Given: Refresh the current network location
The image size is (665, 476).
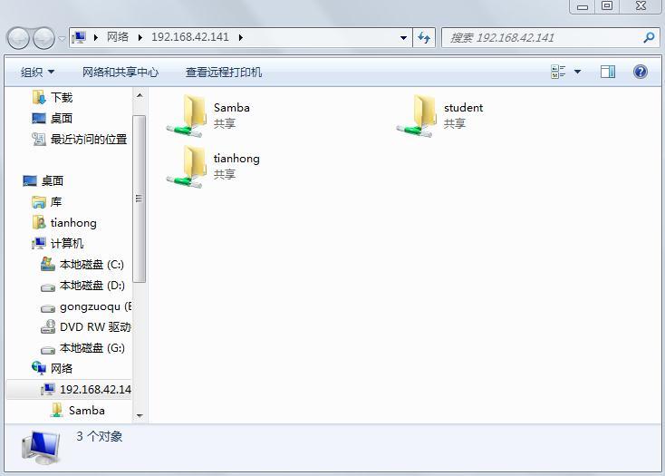Looking at the screenshot, I should pyautogui.click(x=424, y=38).
